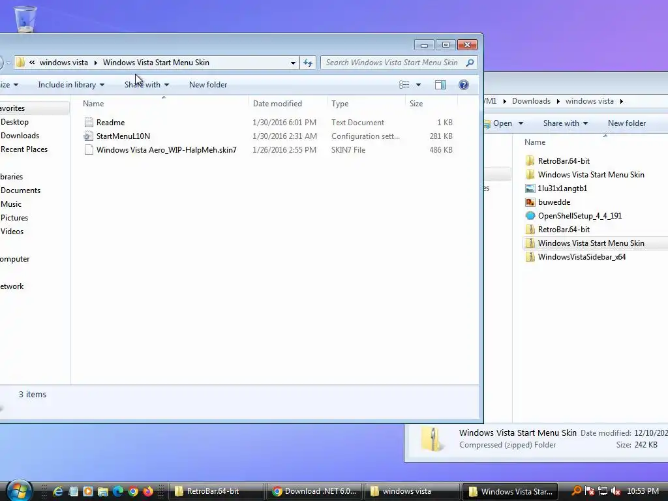
Task: Sort by Date modified column
Action: coord(288,104)
